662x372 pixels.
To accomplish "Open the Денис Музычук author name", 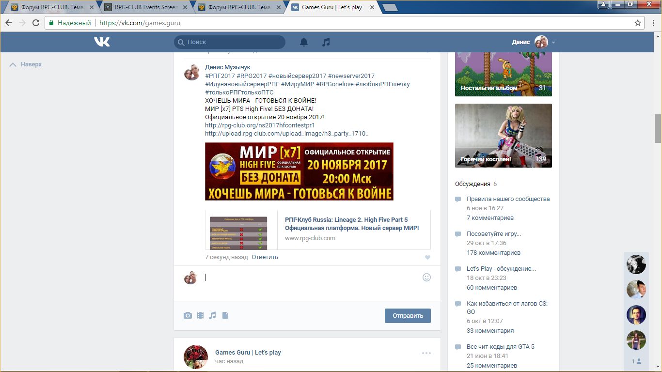I will tap(228, 67).
